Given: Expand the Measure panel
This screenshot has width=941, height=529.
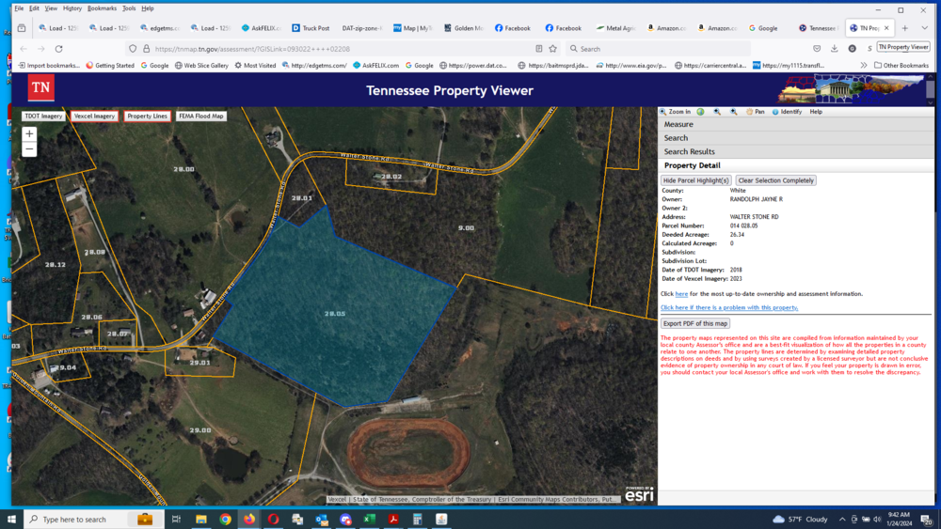Looking at the screenshot, I should click(678, 124).
